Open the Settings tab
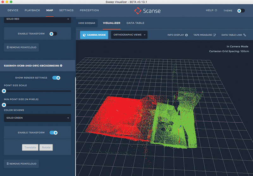 tap(66, 10)
